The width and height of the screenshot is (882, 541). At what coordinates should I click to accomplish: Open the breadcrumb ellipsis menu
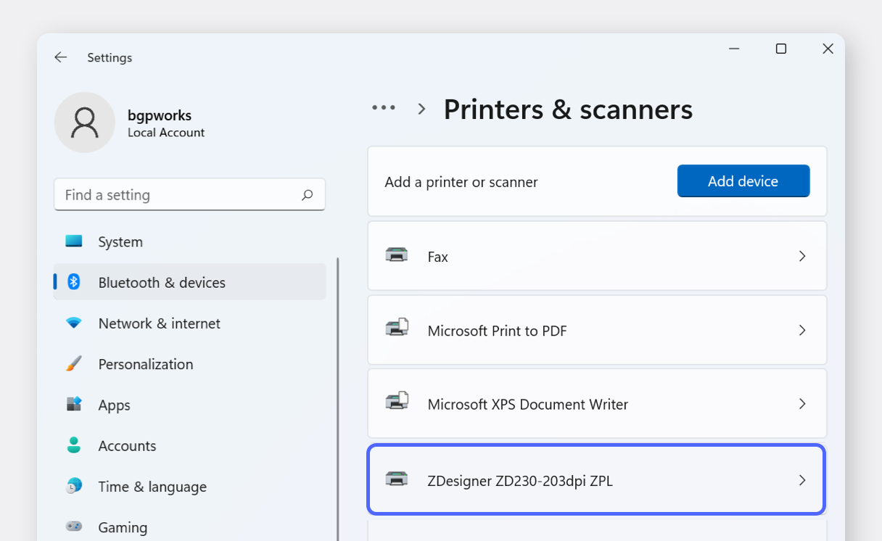click(x=384, y=108)
